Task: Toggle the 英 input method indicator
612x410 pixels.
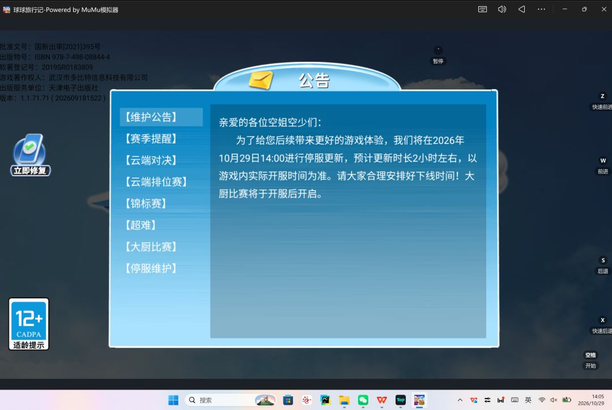Action: coord(528,400)
